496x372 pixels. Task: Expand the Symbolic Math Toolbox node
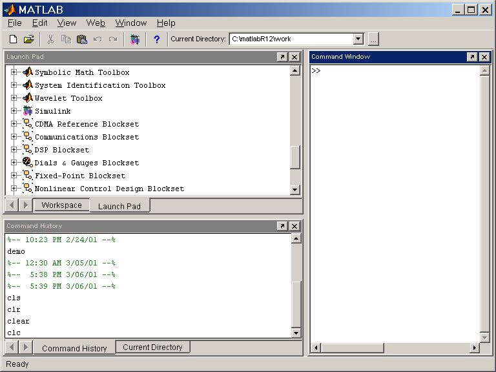pos(14,72)
